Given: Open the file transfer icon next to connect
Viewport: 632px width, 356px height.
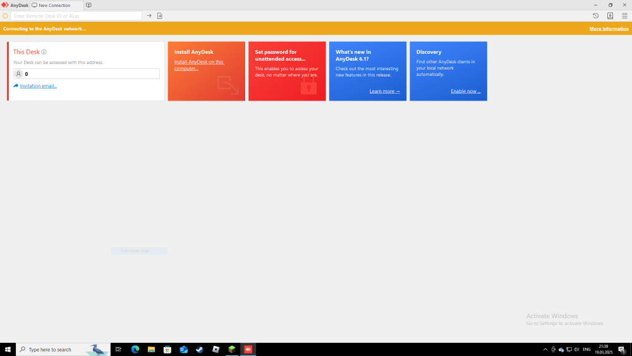Looking at the screenshot, I should tap(160, 16).
